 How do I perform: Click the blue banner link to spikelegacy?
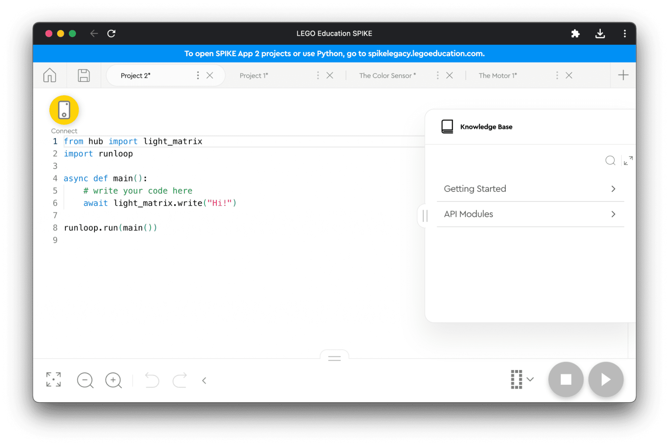coord(426,53)
